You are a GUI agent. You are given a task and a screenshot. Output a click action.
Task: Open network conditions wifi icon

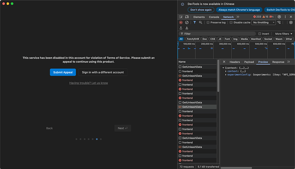click(x=279, y=22)
